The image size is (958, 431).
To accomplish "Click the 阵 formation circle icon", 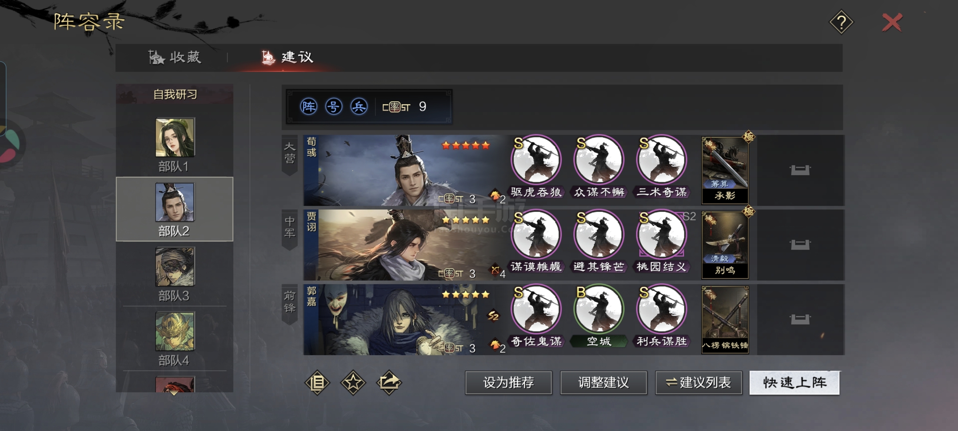I will [x=308, y=107].
